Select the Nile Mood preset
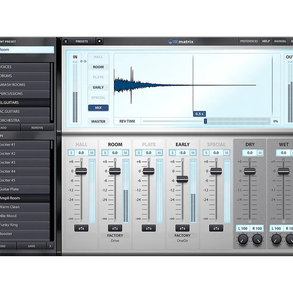The image size is (293, 293). [25, 216]
